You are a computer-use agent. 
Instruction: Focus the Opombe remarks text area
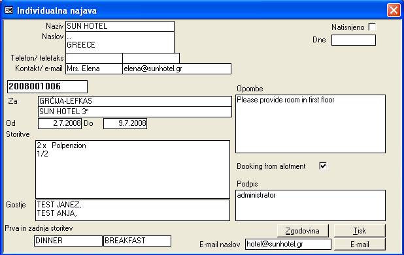pyautogui.click(x=311, y=124)
